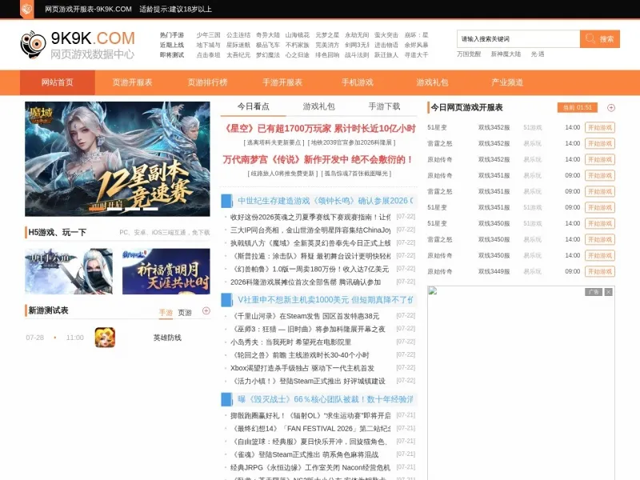Open the 网站首页 nav tab
Viewport: 640px width, 480px height.
58,82
